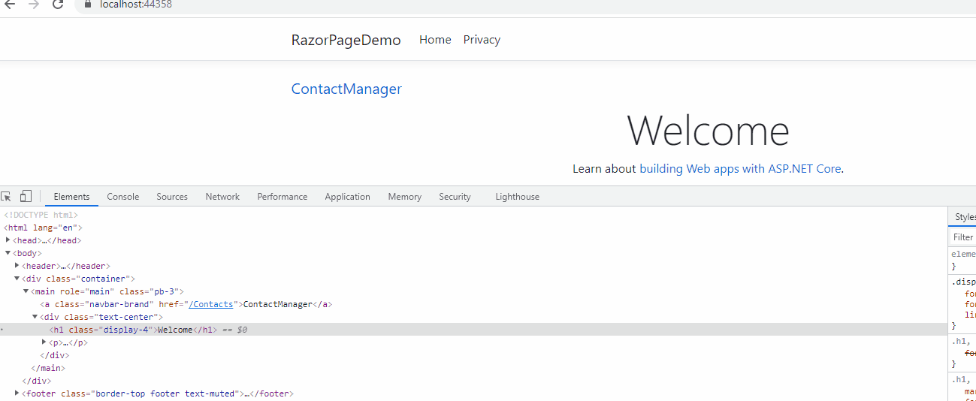The height and width of the screenshot is (401, 976).
Task: Expand the footer element node
Action: tap(17, 393)
